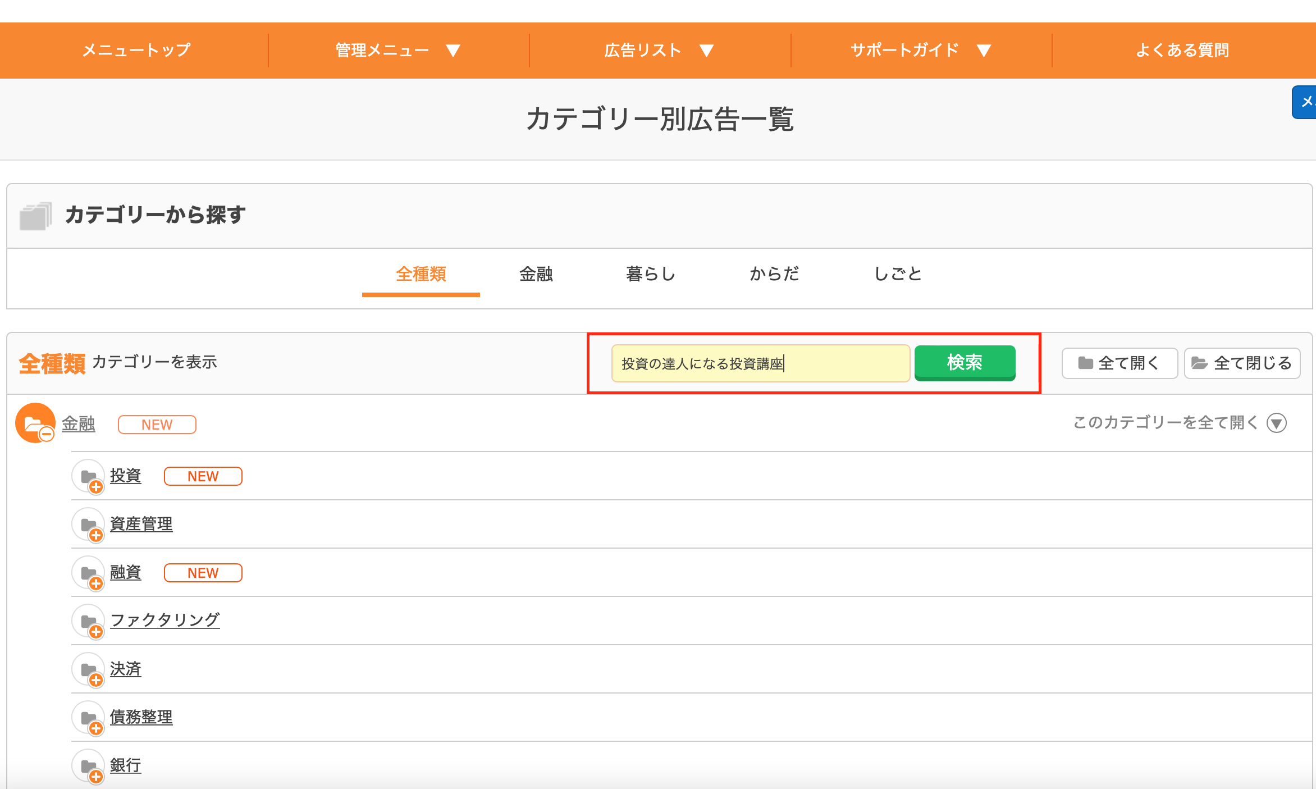This screenshot has height=789, width=1316.
Task: Open the 管理メニュー dropdown
Action: [398, 51]
